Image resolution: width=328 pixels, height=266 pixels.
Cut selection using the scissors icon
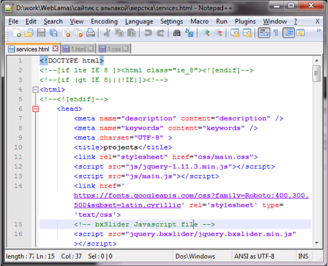(107, 33)
